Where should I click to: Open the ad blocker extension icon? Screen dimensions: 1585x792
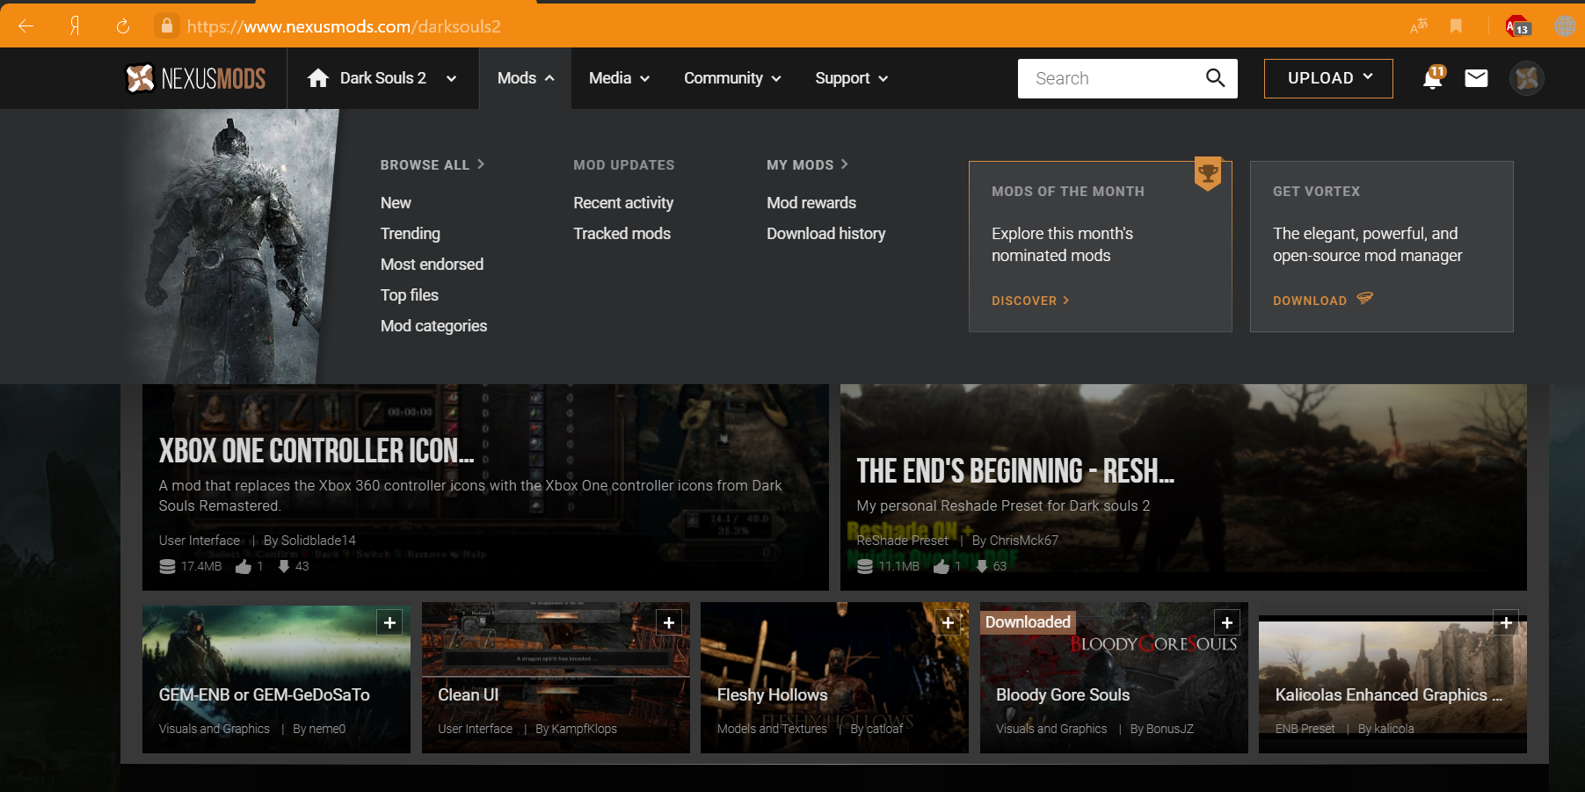[x=1518, y=25]
